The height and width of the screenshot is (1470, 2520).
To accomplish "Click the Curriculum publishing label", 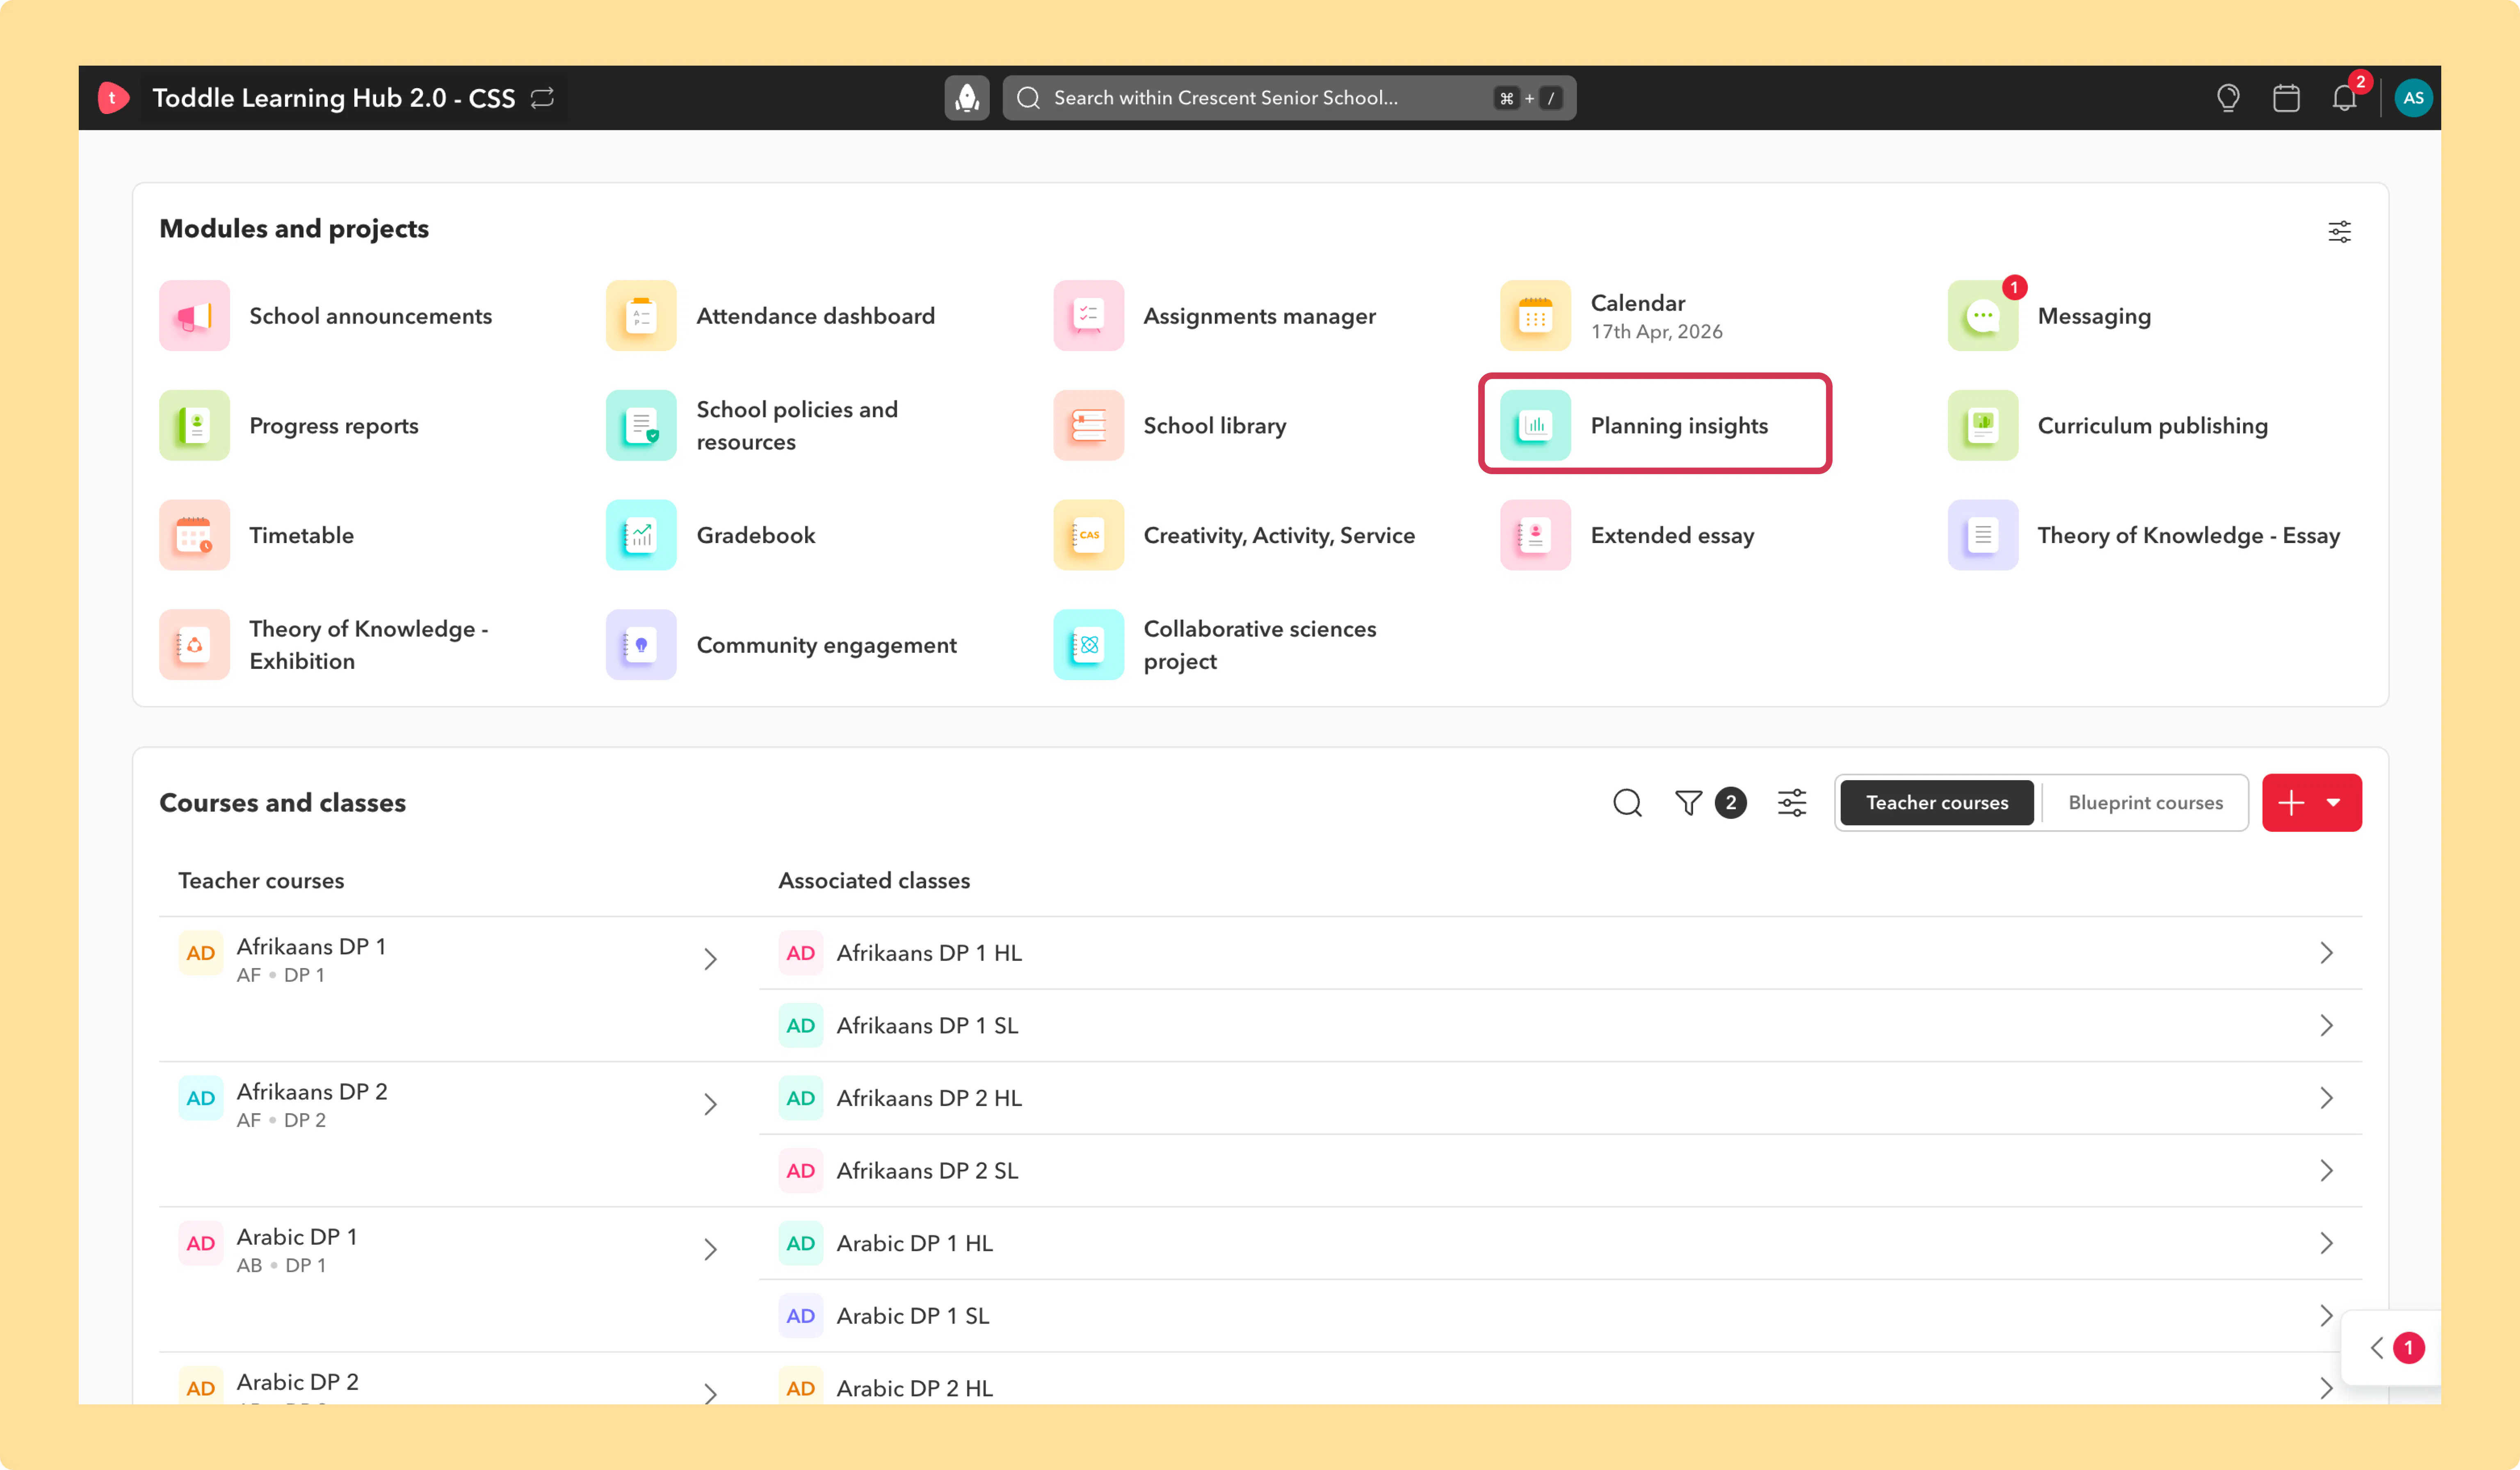I will point(2152,426).
